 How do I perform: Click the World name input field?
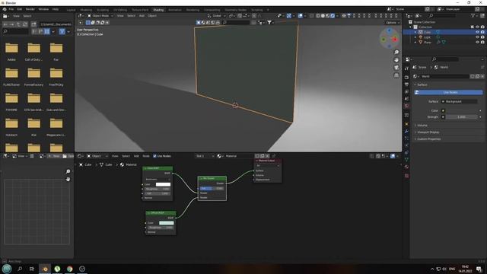pyautogui.click(x=444, y=76)
